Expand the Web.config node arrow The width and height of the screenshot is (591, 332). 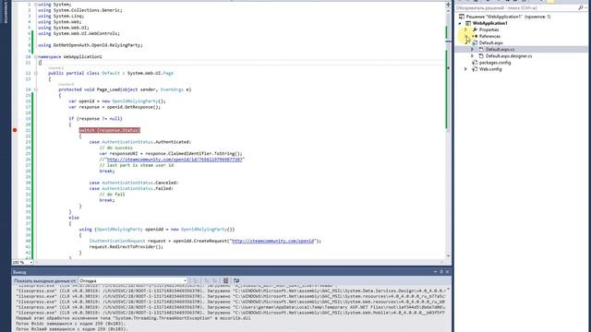click(465, 69)
